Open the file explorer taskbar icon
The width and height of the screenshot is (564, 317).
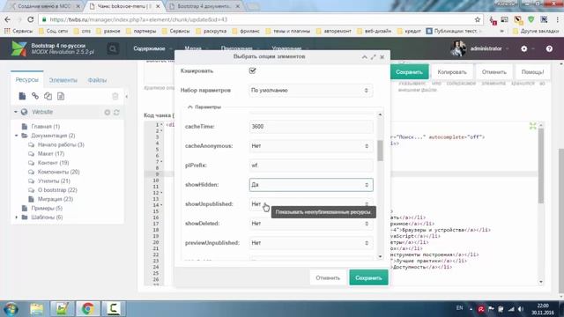pos(36,309)
